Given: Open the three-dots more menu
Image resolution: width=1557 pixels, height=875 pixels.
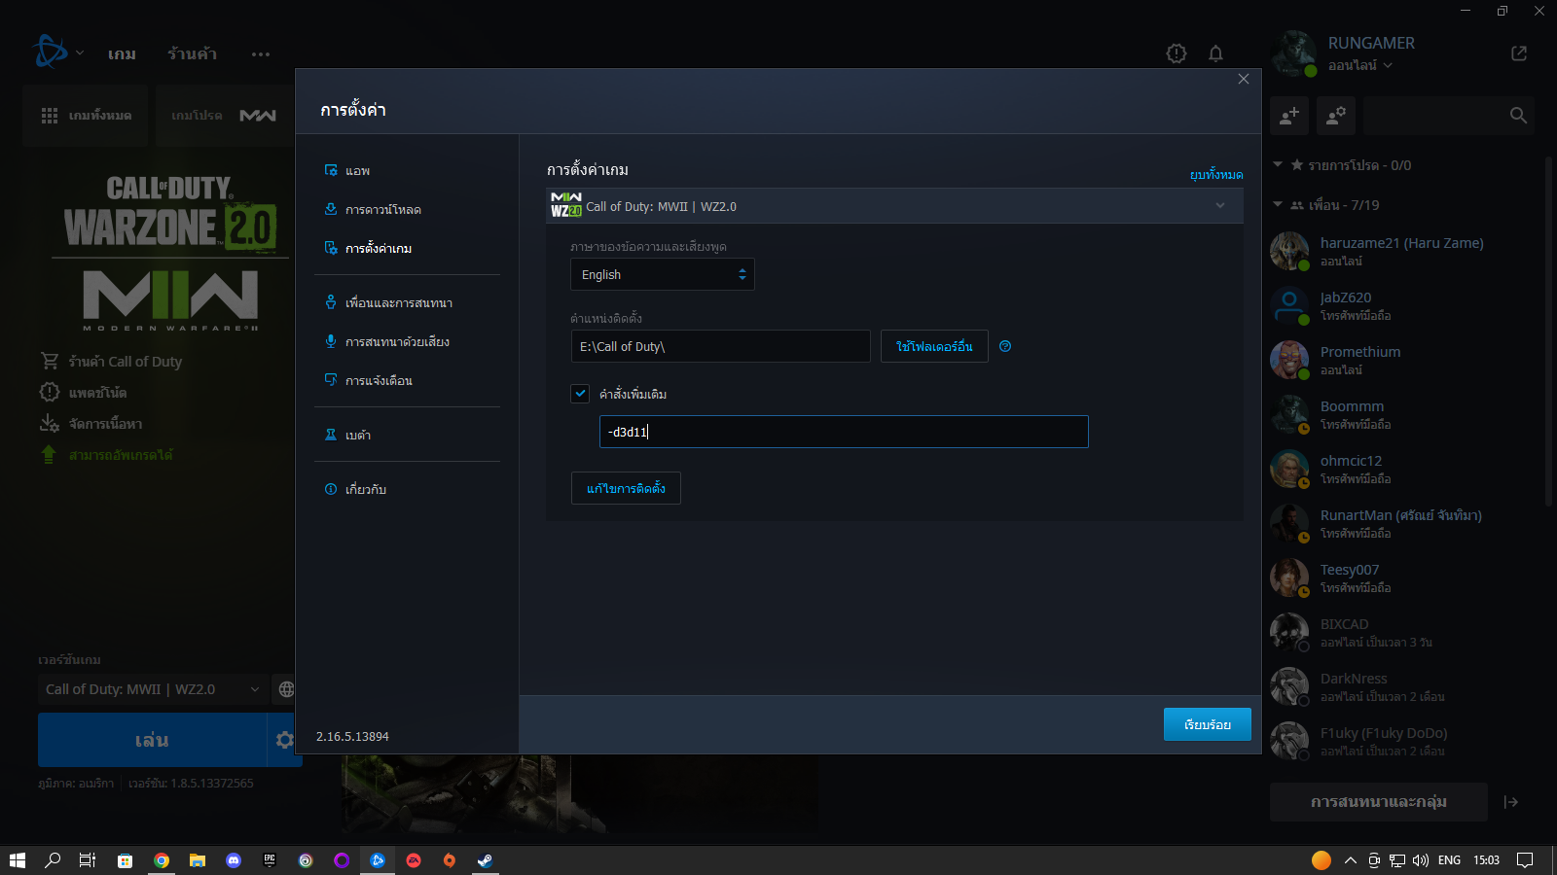Looking at the screenshot, I should click(x=261, y=54).
